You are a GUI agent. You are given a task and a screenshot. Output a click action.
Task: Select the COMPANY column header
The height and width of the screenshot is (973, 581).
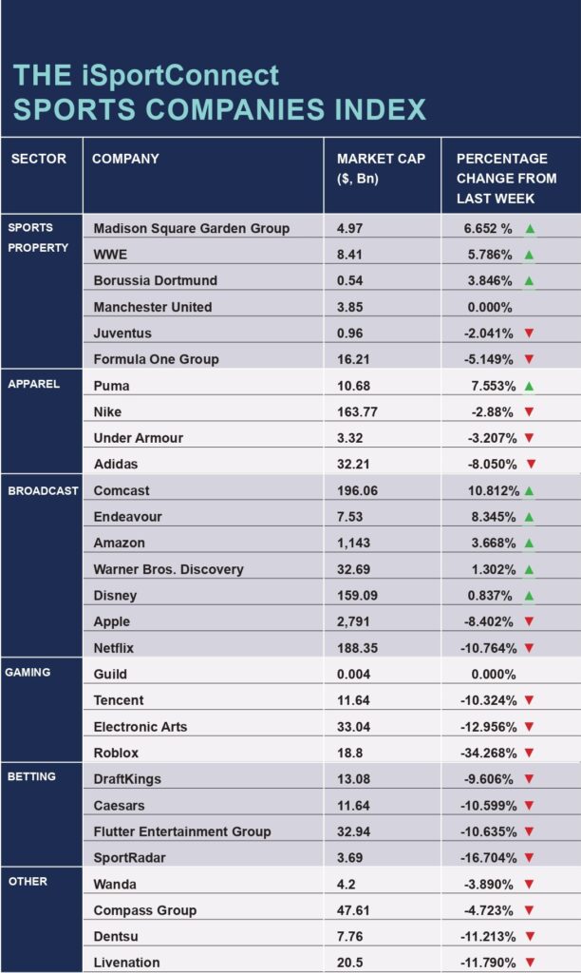tap(125, 159)
